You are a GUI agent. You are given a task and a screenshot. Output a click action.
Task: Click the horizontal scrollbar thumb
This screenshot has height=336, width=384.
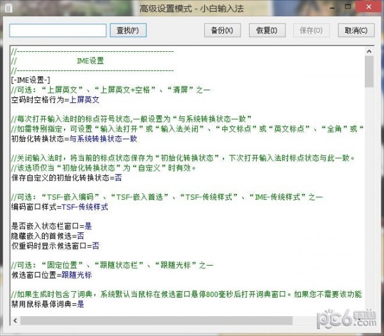click(x=157, y=321)
